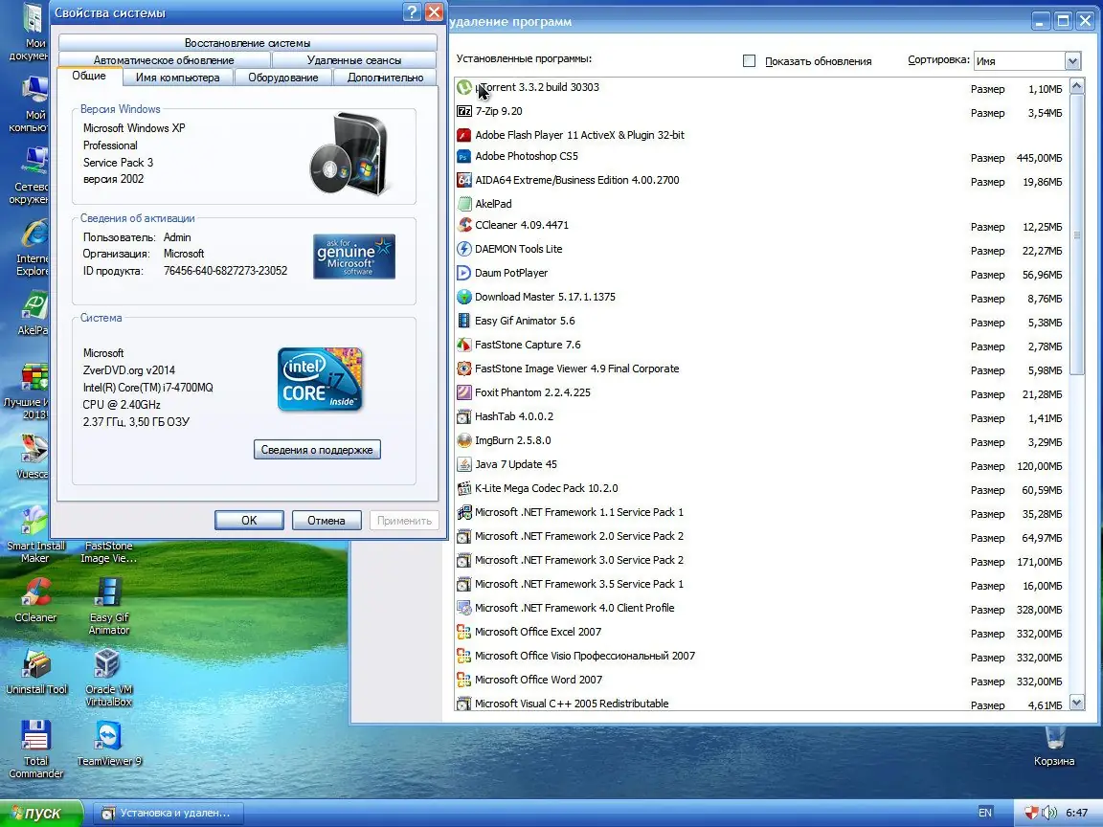Select the ImgBurn 2.5.8.0 icon

(x=463, y=440)
